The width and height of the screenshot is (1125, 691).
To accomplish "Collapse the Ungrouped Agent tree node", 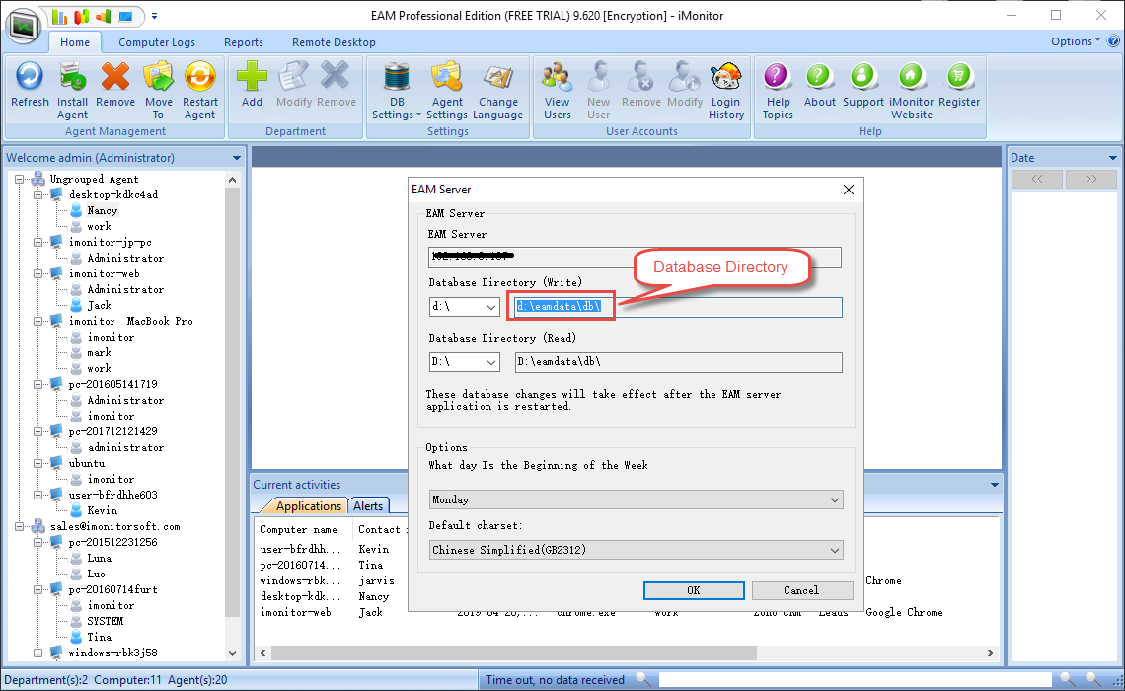I will [20, 179].
